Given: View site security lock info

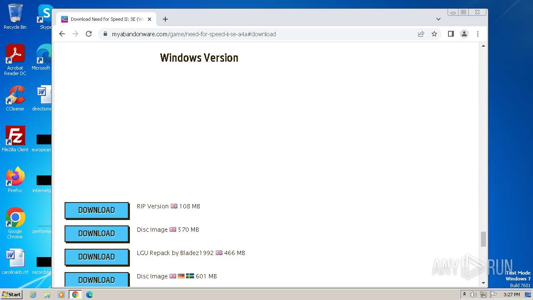Looking at the screenshot, I should click(105, 34).
